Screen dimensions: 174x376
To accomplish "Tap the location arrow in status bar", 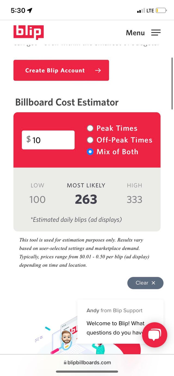I will [30, 10].
